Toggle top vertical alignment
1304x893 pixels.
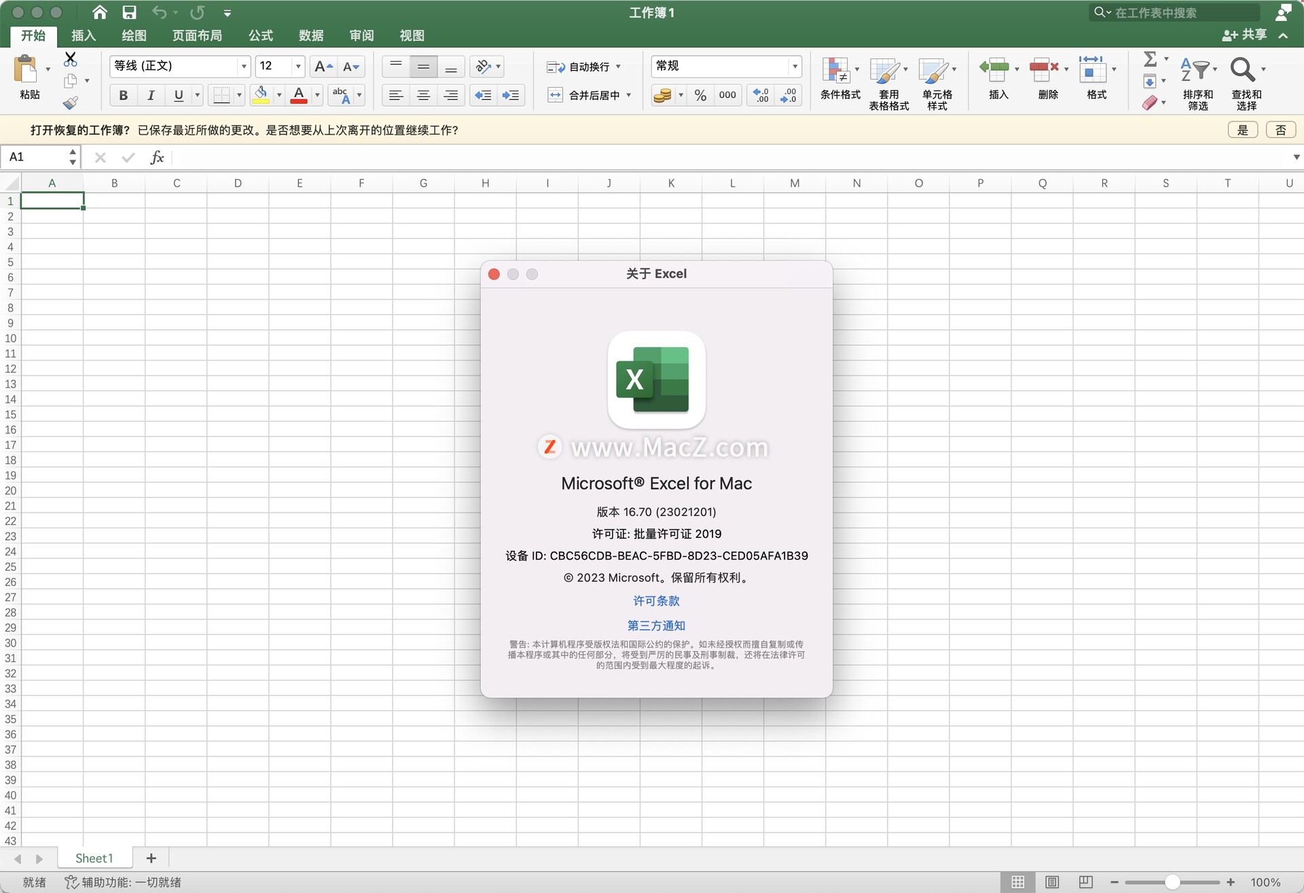coord(396,66)
